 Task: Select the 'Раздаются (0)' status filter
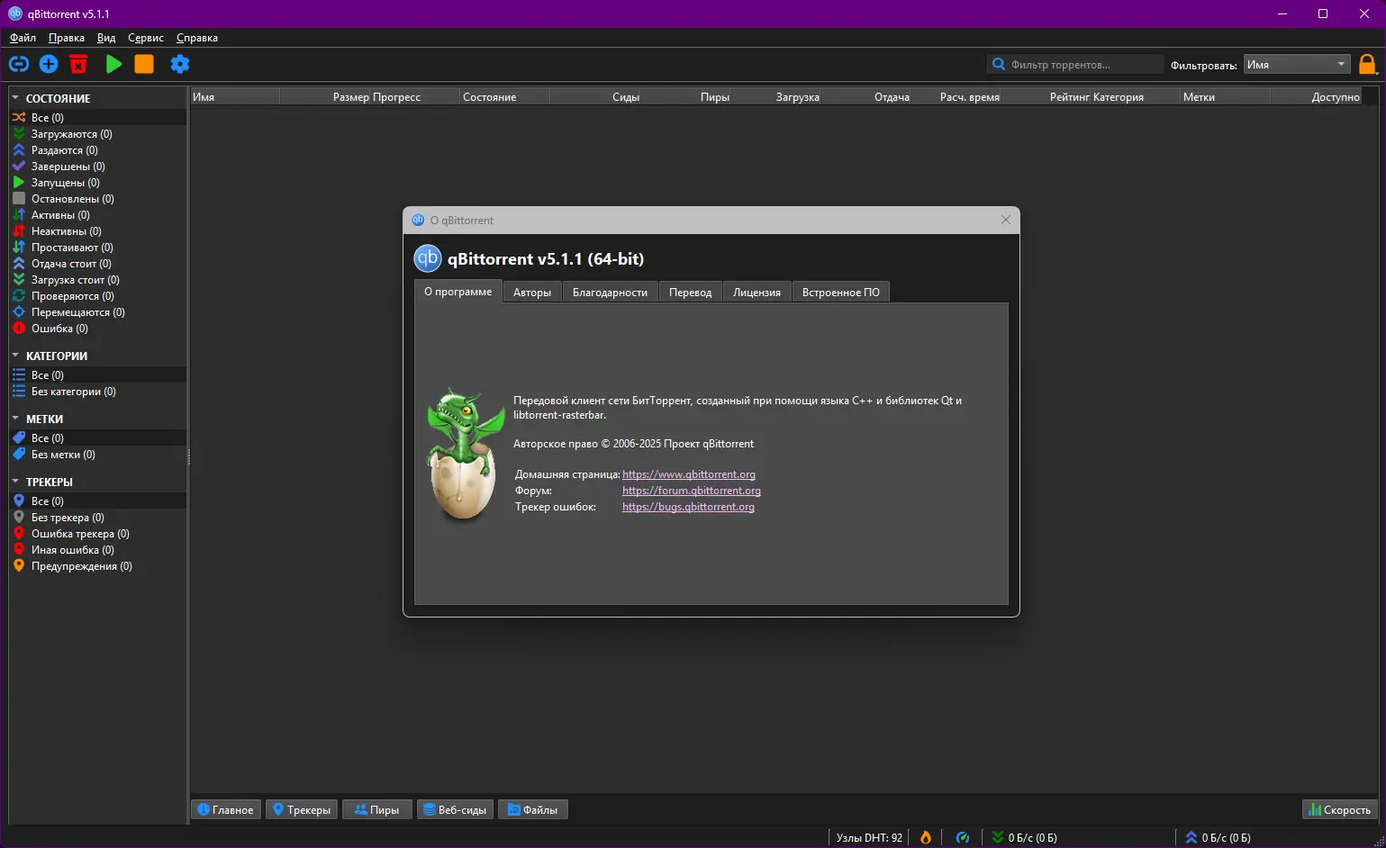click(x=98, y=150)
